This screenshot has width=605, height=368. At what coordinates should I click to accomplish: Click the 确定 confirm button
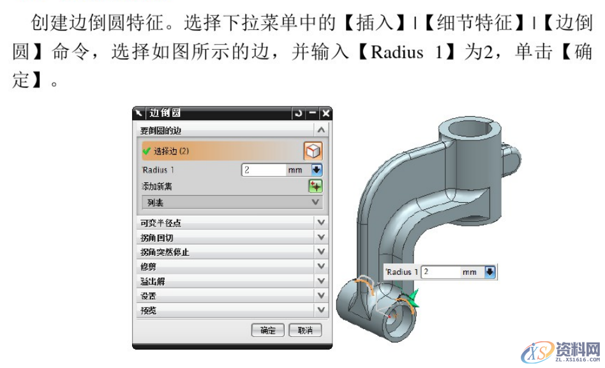(x=267, y=330)
